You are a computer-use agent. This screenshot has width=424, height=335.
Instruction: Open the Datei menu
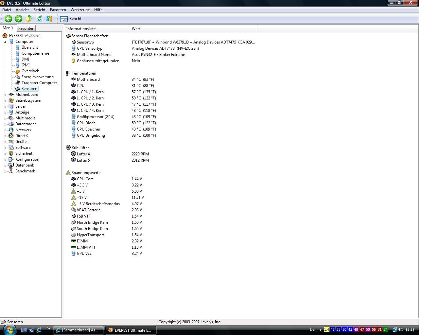(x=7, y=10)
